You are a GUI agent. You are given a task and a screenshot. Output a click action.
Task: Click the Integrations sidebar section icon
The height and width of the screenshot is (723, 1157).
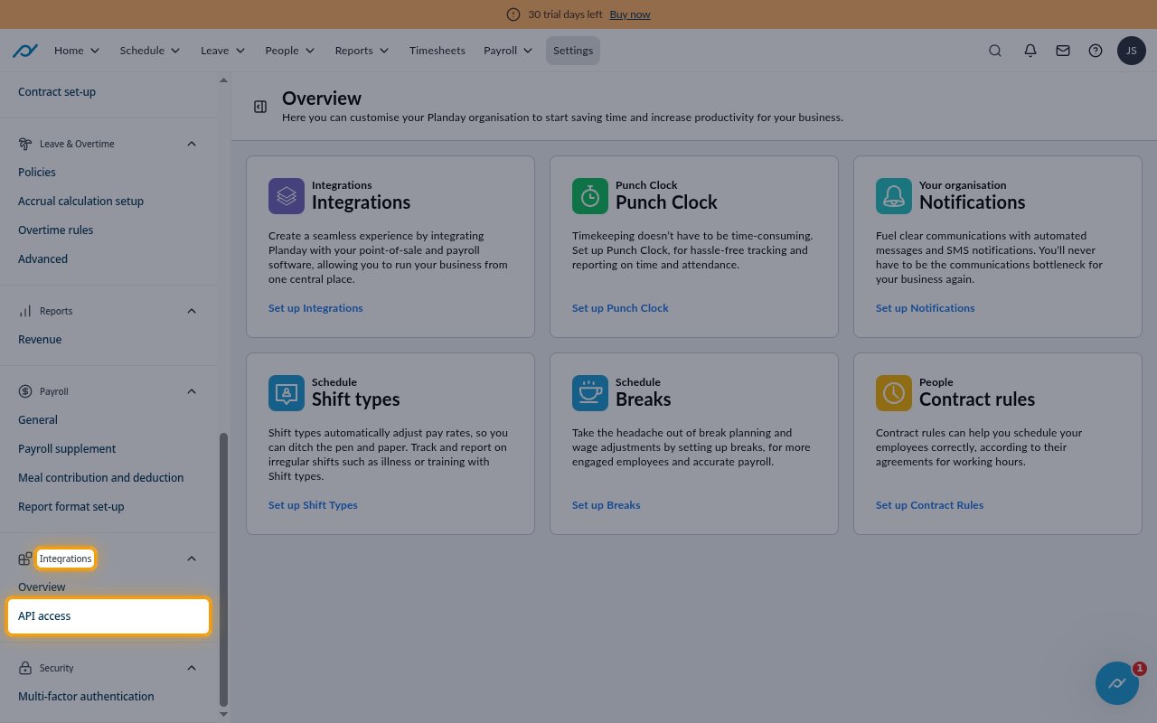pos(25,559)
